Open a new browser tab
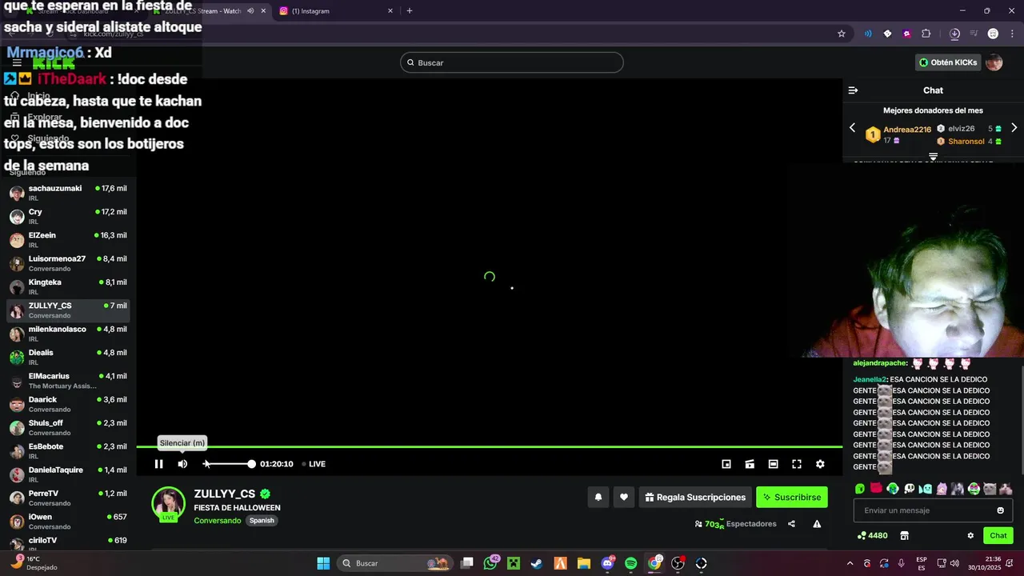 (x=410, y=11)
